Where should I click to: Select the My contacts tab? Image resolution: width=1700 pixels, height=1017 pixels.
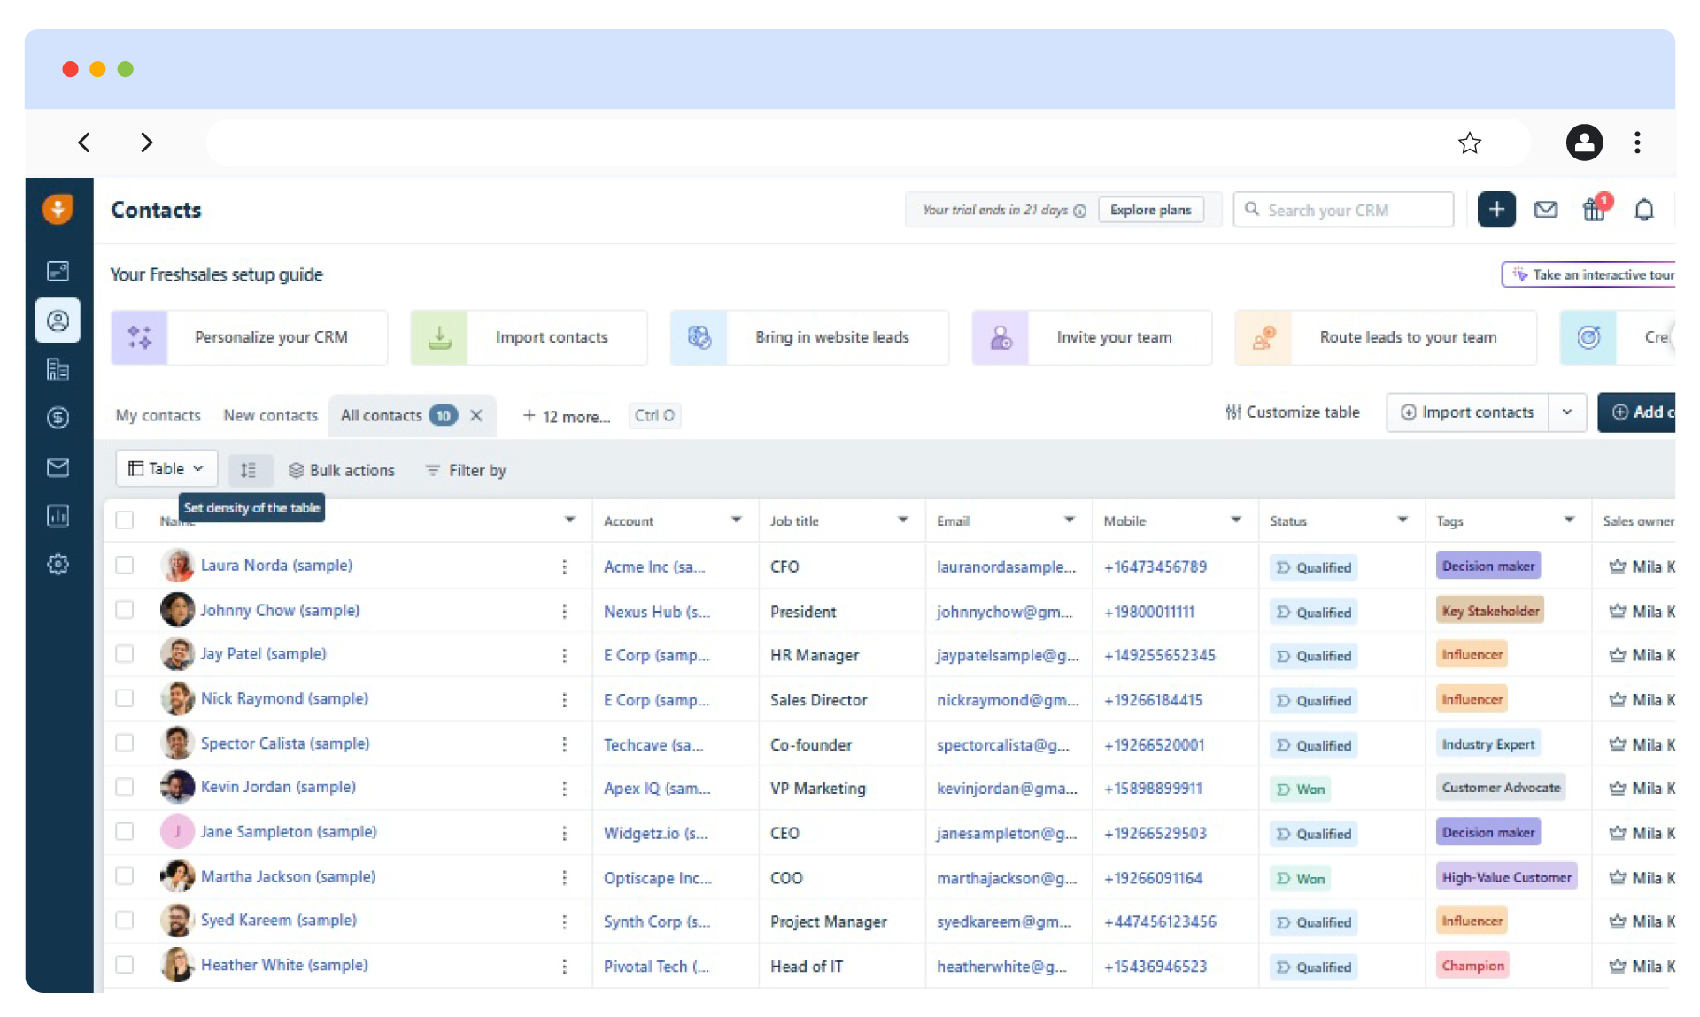pos(158,415)
